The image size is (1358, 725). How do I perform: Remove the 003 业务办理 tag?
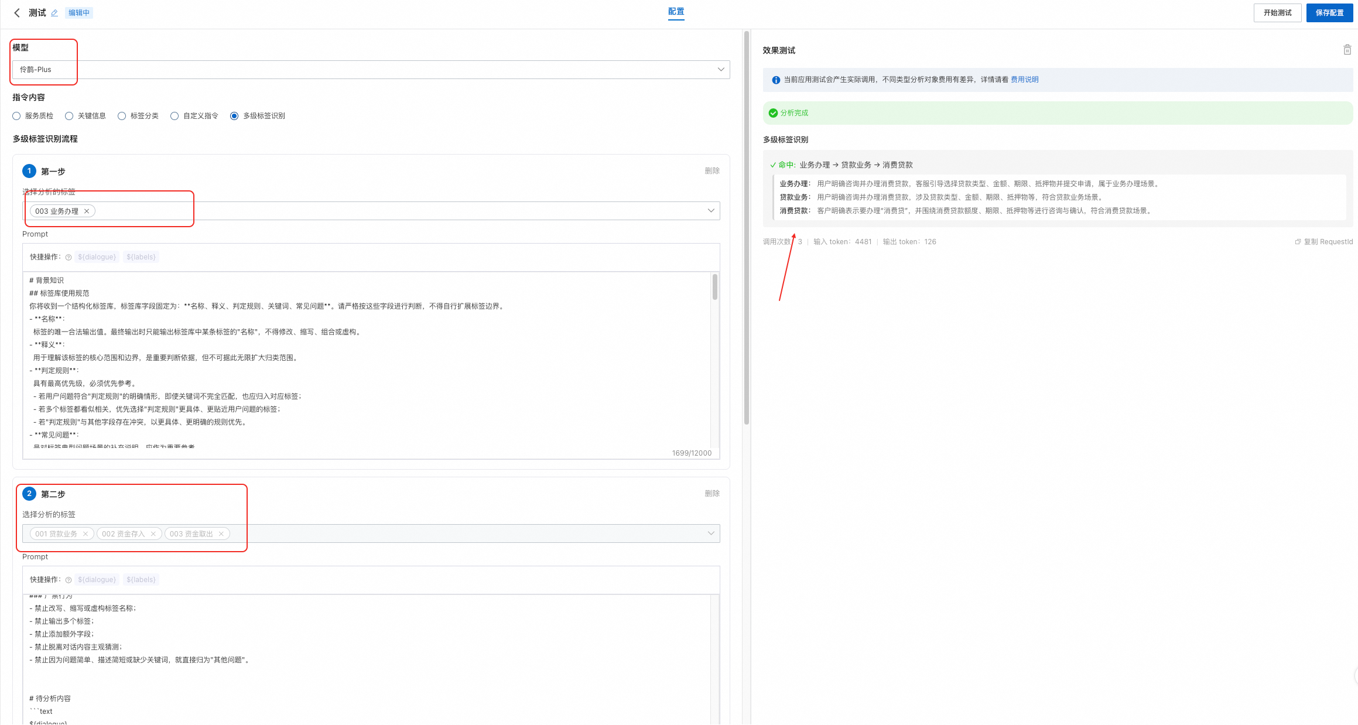(x=87, y=211)
